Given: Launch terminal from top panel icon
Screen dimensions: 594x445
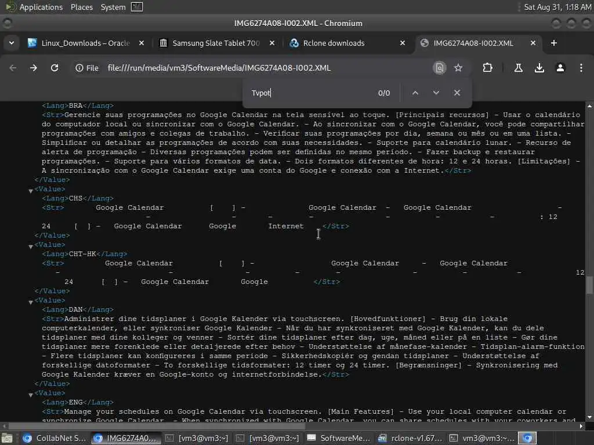Looking at the screenshot, I should [137, 7].
